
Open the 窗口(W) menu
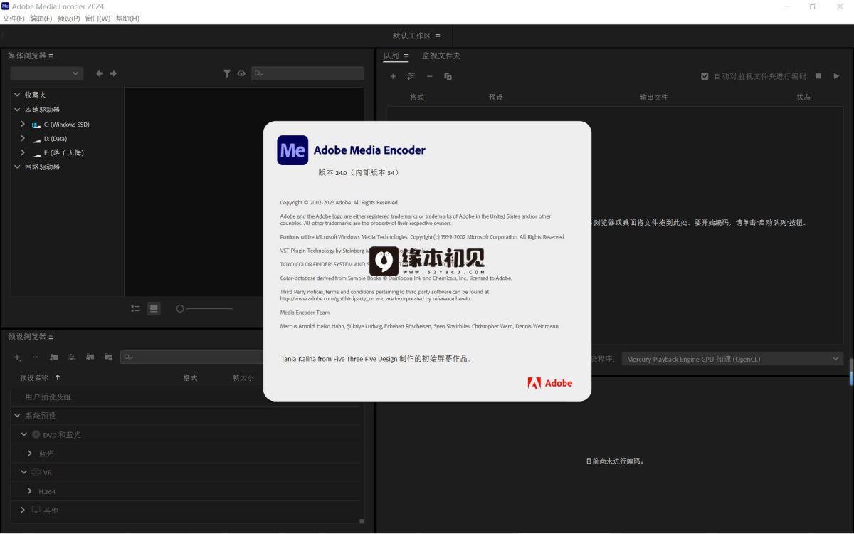pos(97,19)
